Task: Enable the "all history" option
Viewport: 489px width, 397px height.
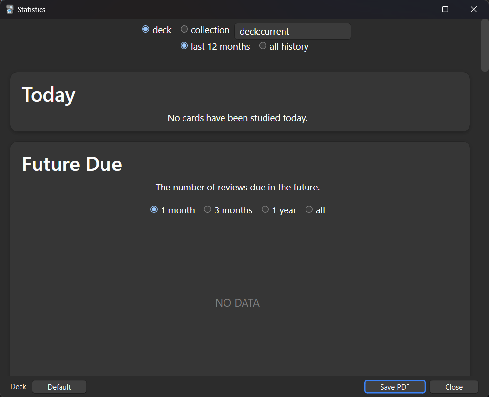Action: (x=263, y=46)
